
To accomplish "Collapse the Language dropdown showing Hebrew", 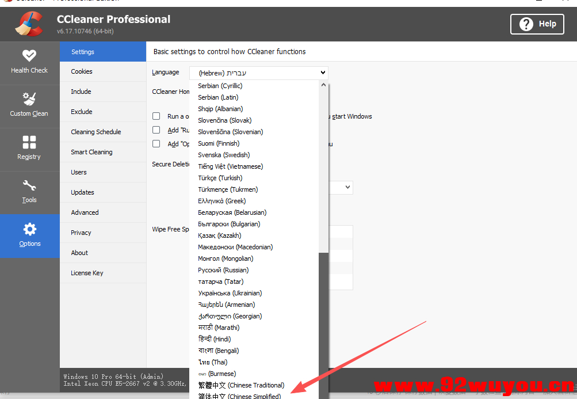I will pyautogui.click(x=323, y=73).
